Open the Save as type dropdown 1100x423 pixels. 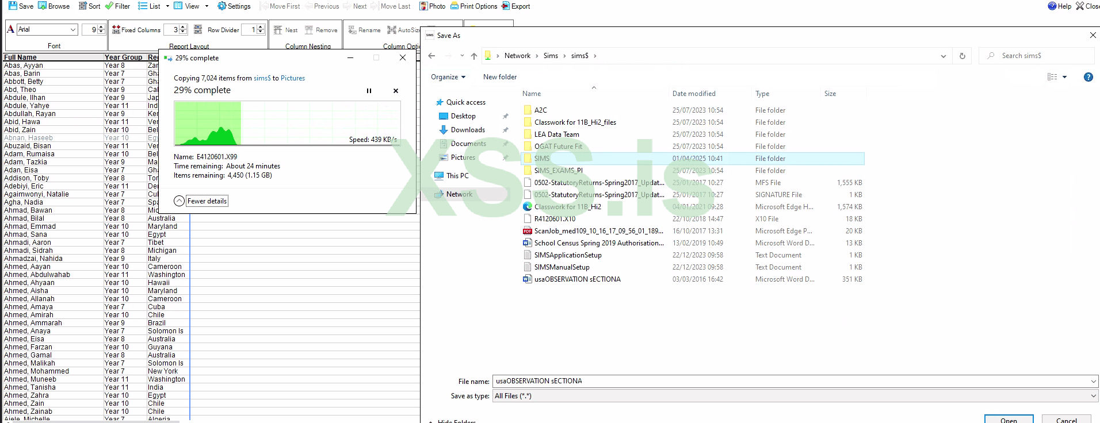click(x=796, y=396)
